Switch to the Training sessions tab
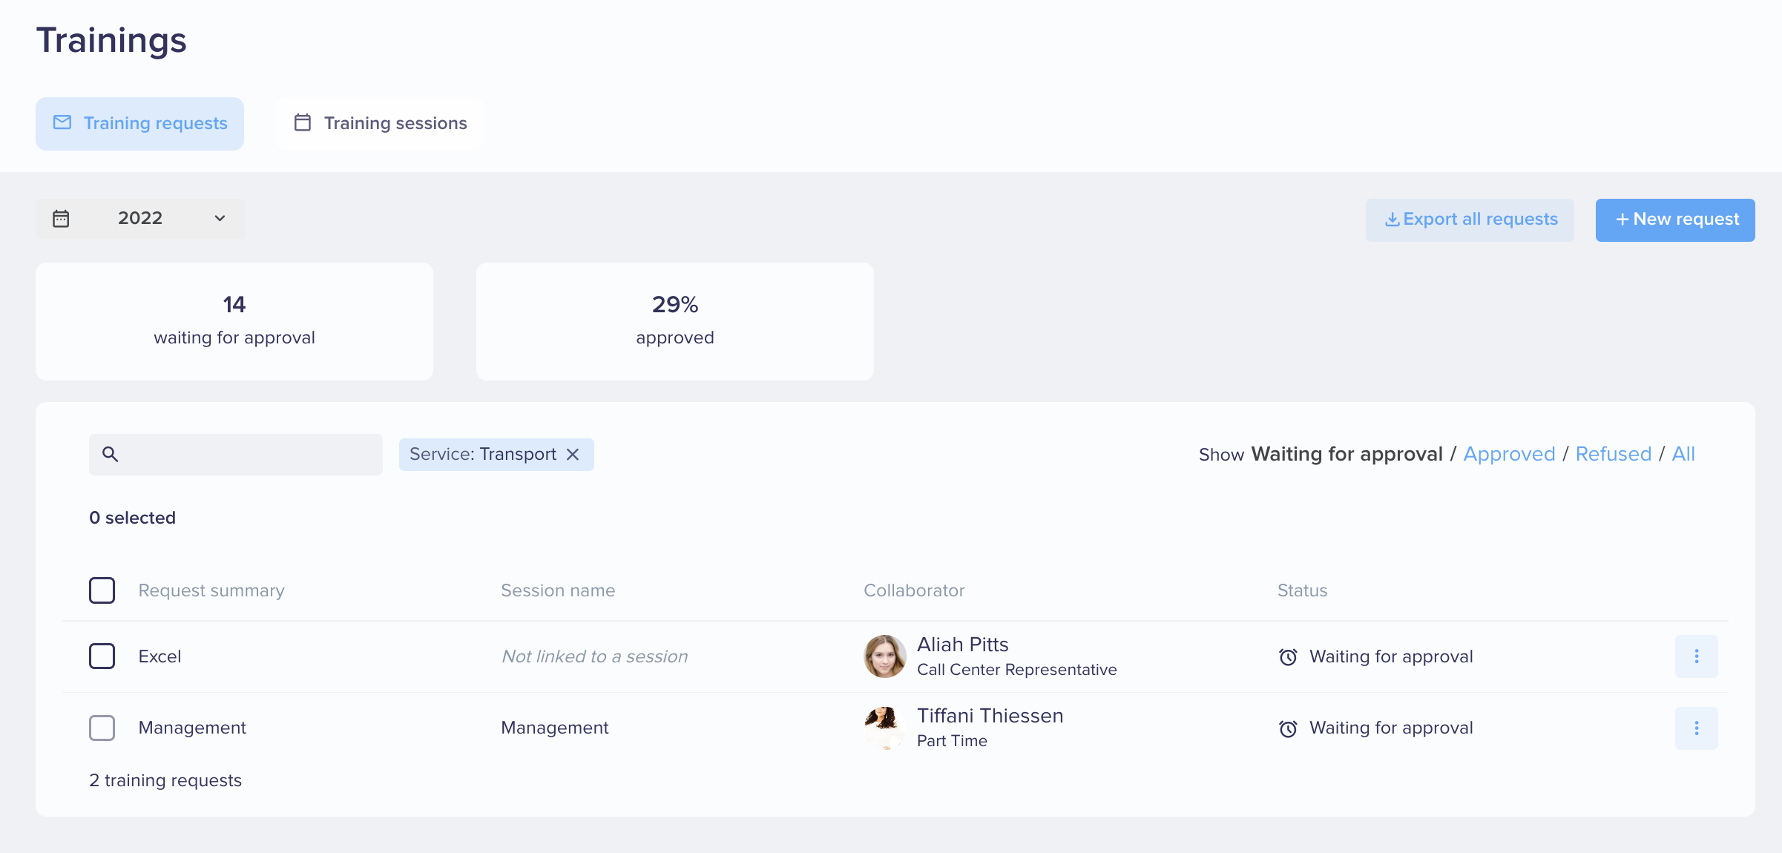The width and height of the screenshot is (1782, 853). tap(380, 123)
